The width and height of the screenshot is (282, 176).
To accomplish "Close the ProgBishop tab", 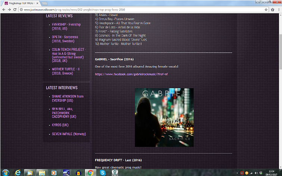I will click(37, 3).
